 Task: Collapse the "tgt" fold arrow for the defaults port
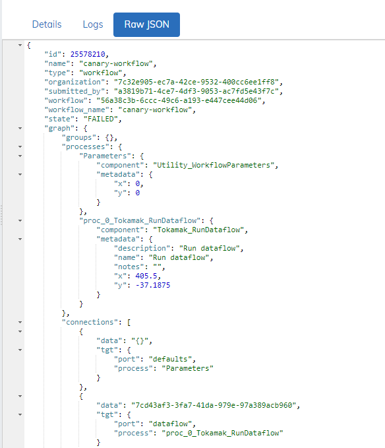pos(20,350)
